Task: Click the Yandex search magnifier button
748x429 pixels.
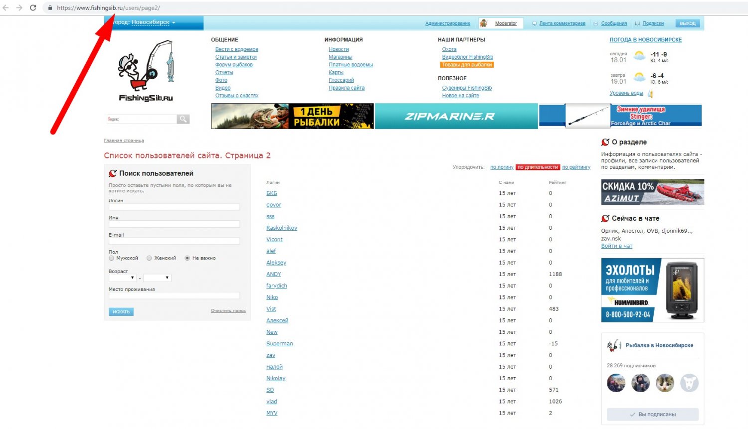Action: [x=183, y=119]
